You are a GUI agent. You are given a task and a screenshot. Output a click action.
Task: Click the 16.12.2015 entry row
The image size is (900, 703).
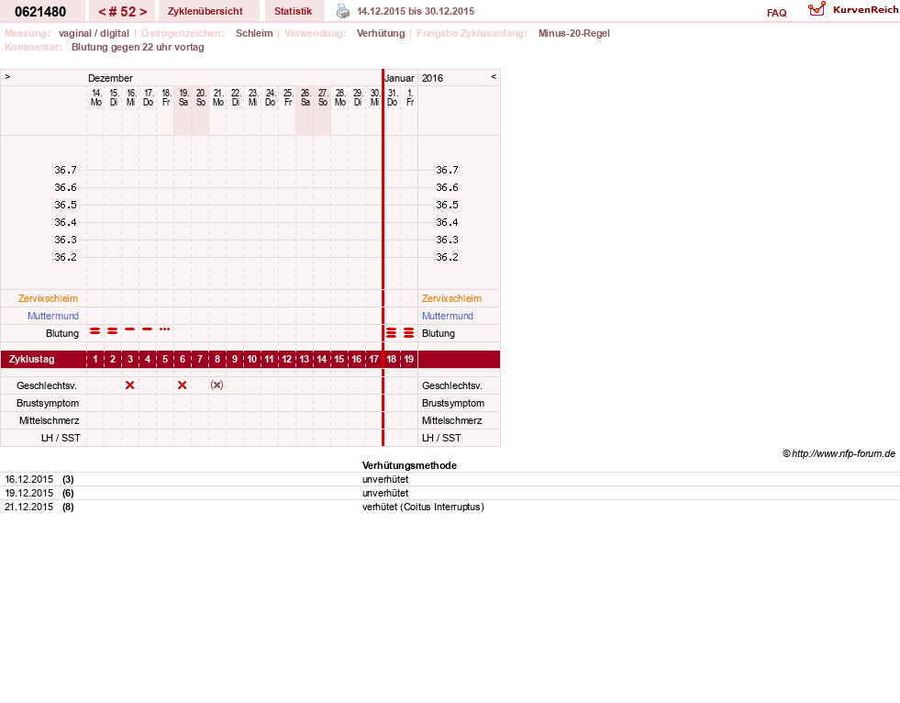450,479
